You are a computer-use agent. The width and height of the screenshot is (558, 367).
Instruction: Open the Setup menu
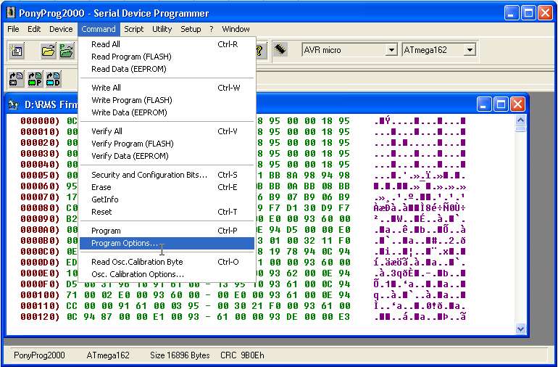(x=191, y=29)
